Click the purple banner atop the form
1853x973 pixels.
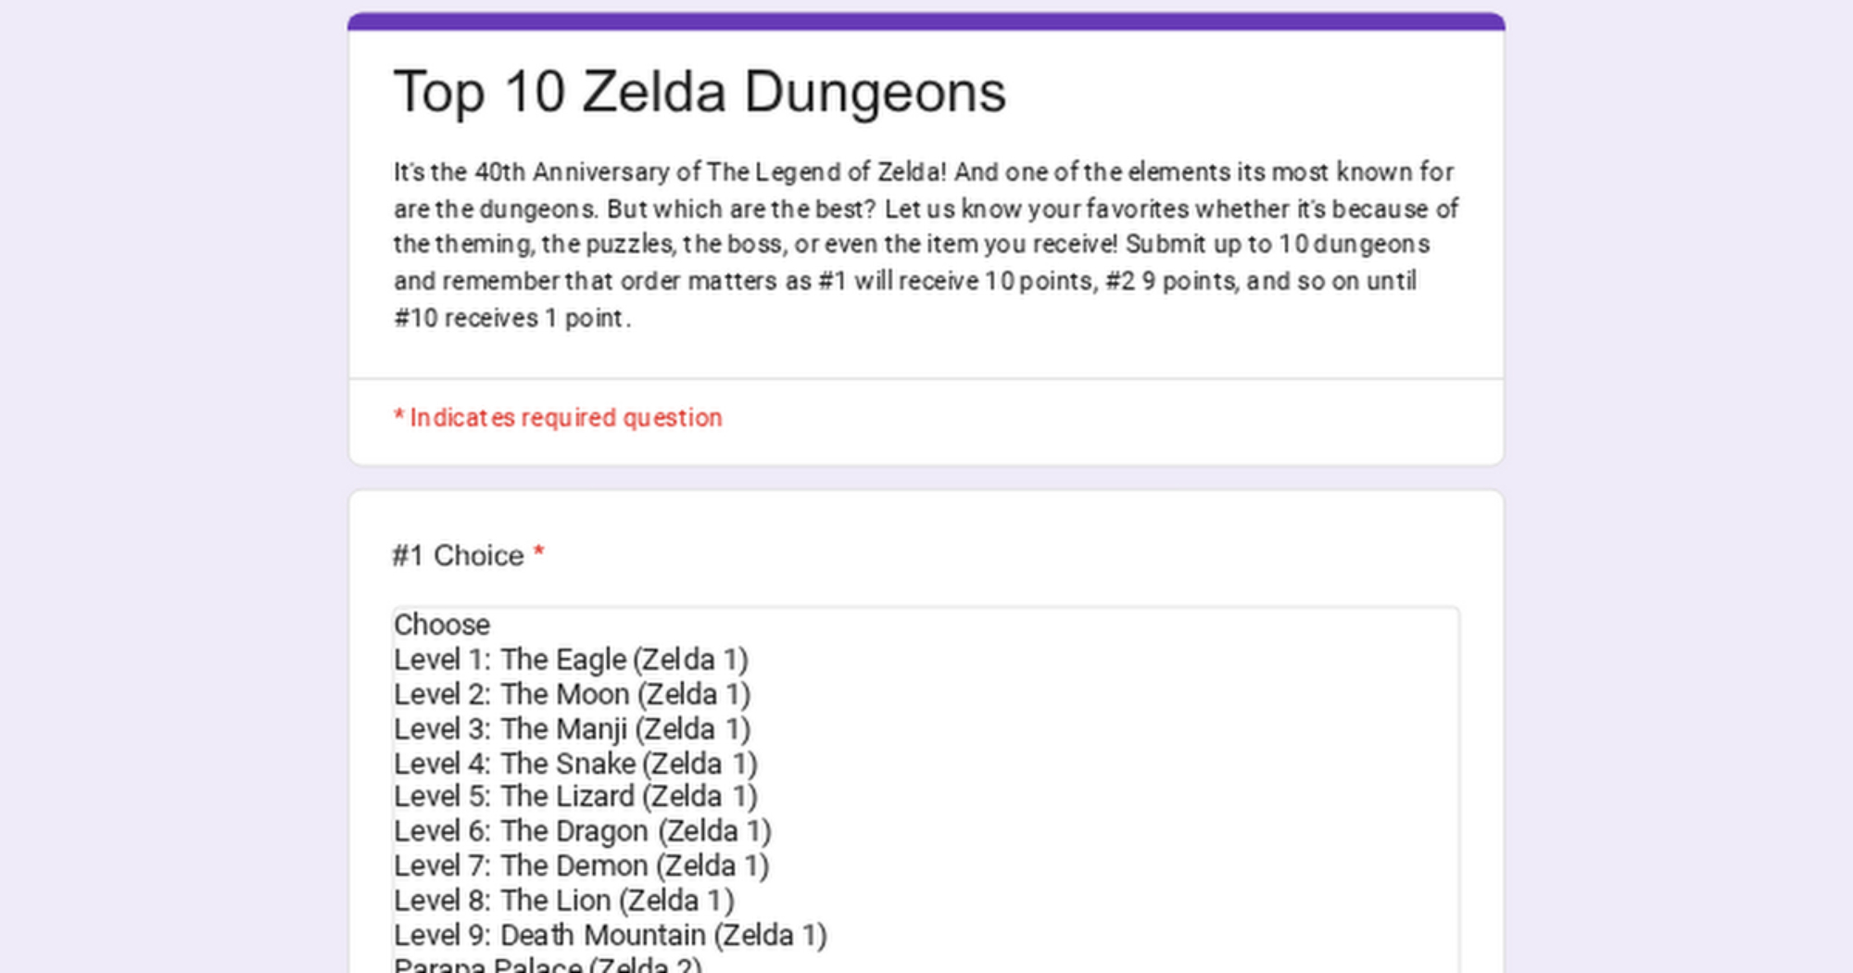(x=926, y=21)
